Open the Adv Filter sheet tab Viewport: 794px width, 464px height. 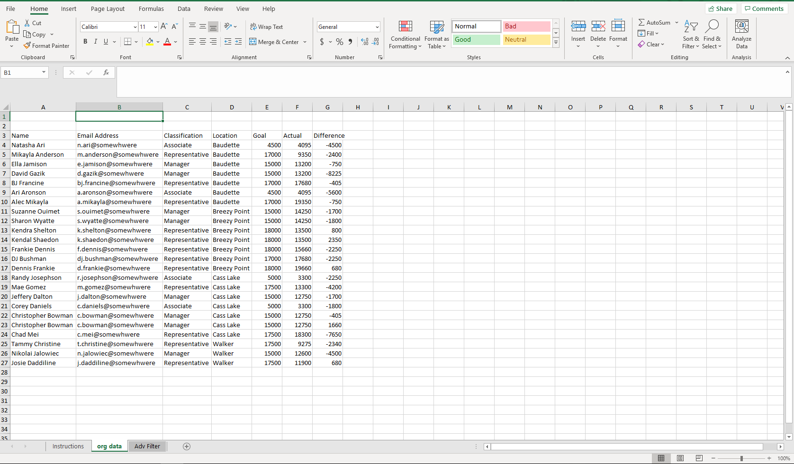(147, 446)
